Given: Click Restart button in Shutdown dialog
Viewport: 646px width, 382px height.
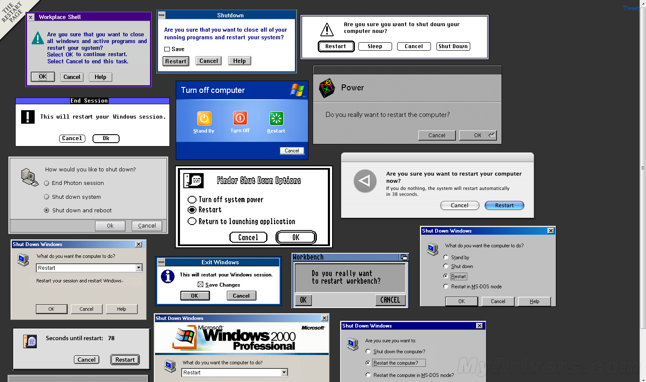Looking at the screenshot, I should 176,61.
